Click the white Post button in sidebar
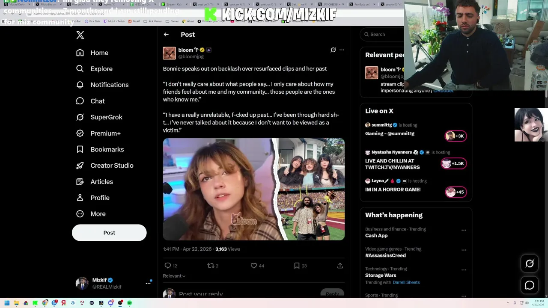 pos(109,233)
